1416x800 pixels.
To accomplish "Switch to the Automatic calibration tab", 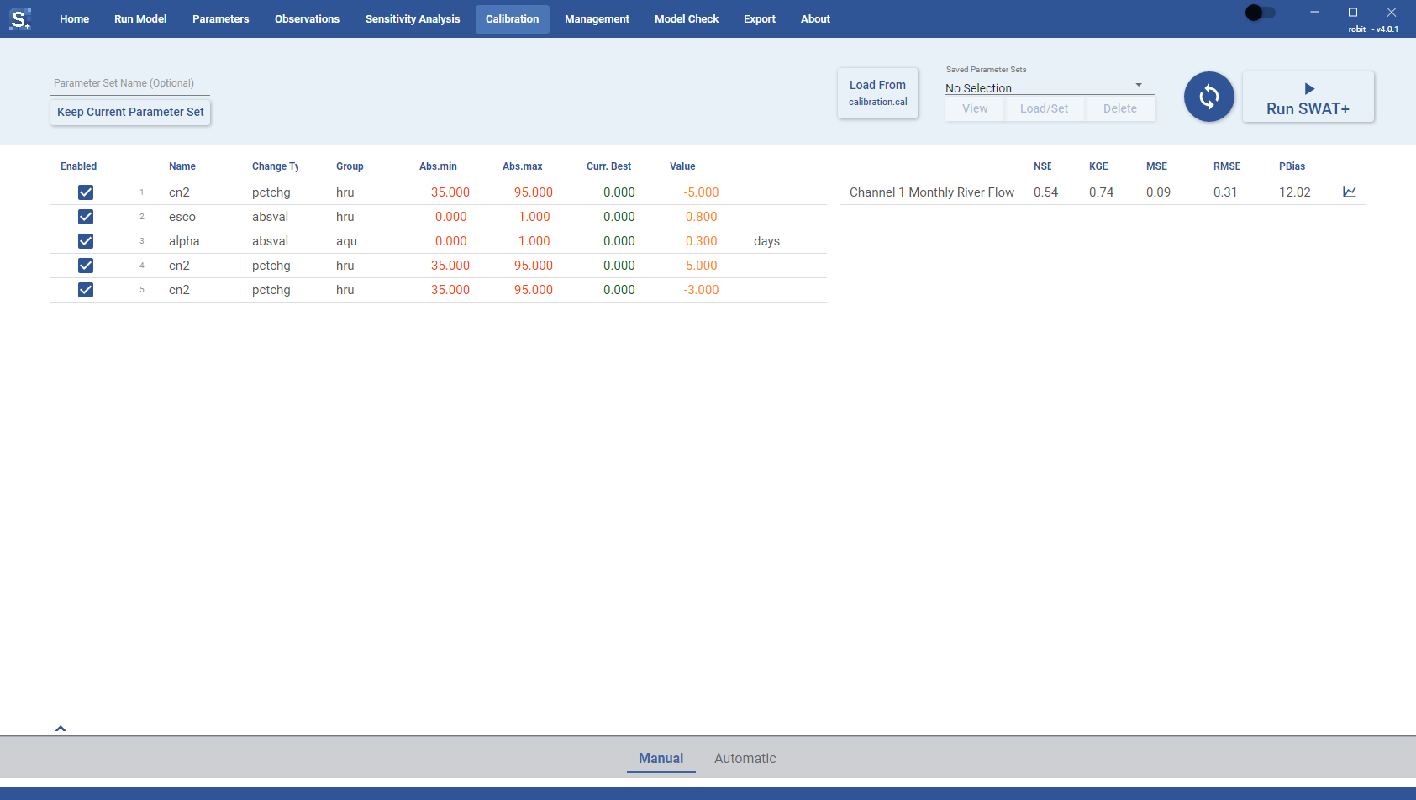I will 745,758.
